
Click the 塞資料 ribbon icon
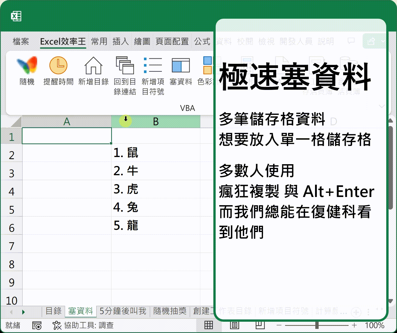[x=181, y=66]
